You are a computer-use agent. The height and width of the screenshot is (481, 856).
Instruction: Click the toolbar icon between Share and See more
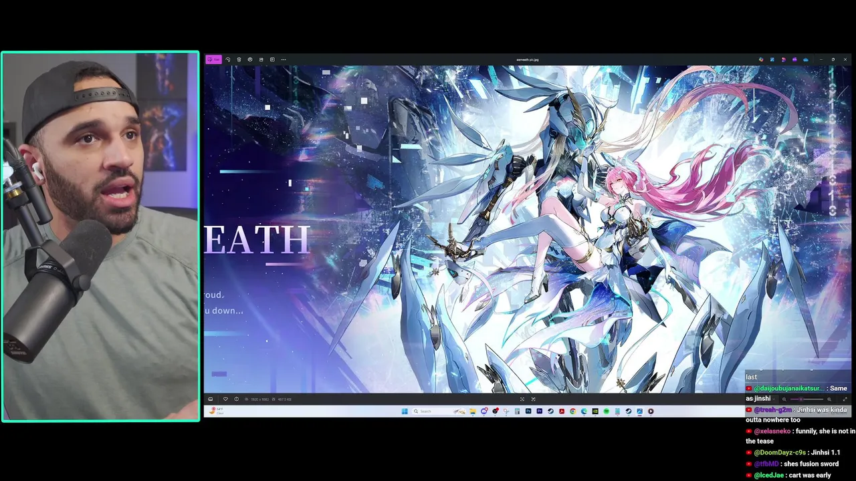pyautogui.click(x=272, y=59)
